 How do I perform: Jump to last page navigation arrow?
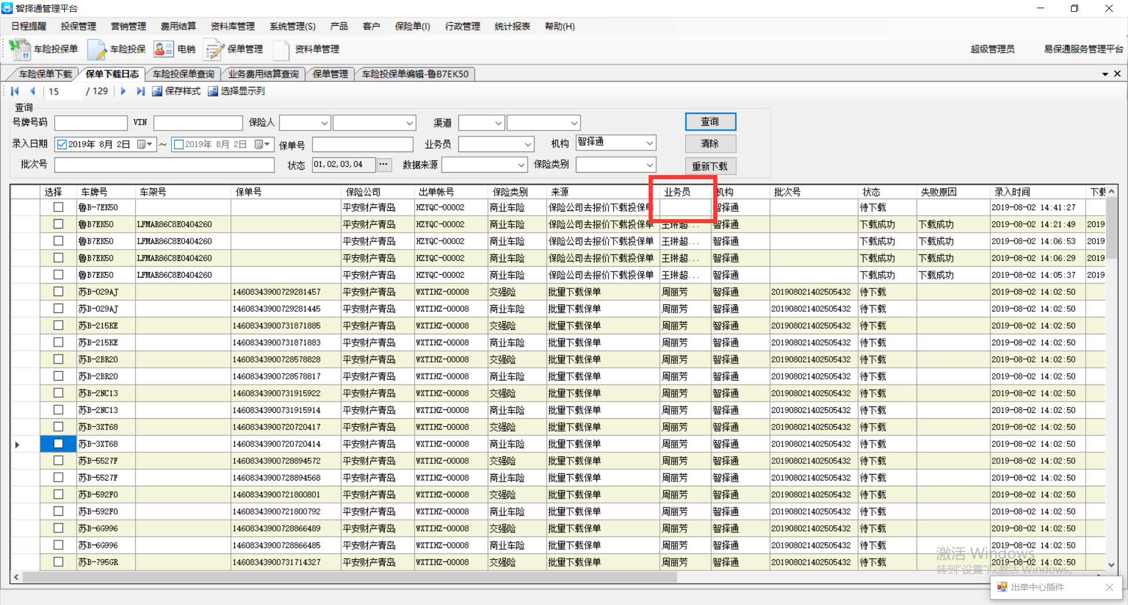pos(140,91)
